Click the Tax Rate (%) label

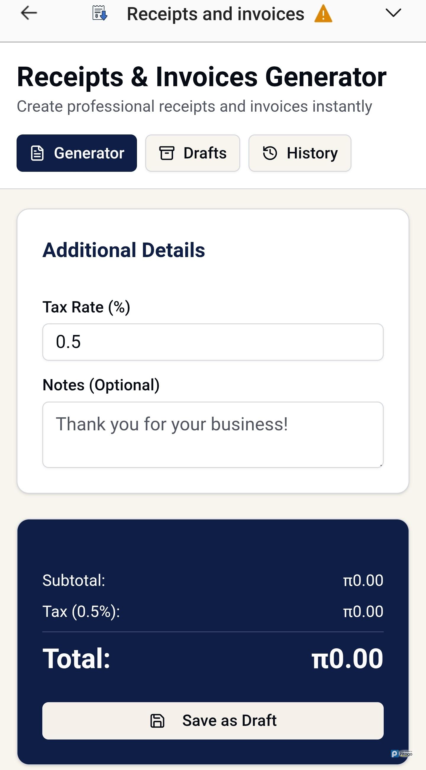pyautogui.click(x=86, y=307)
